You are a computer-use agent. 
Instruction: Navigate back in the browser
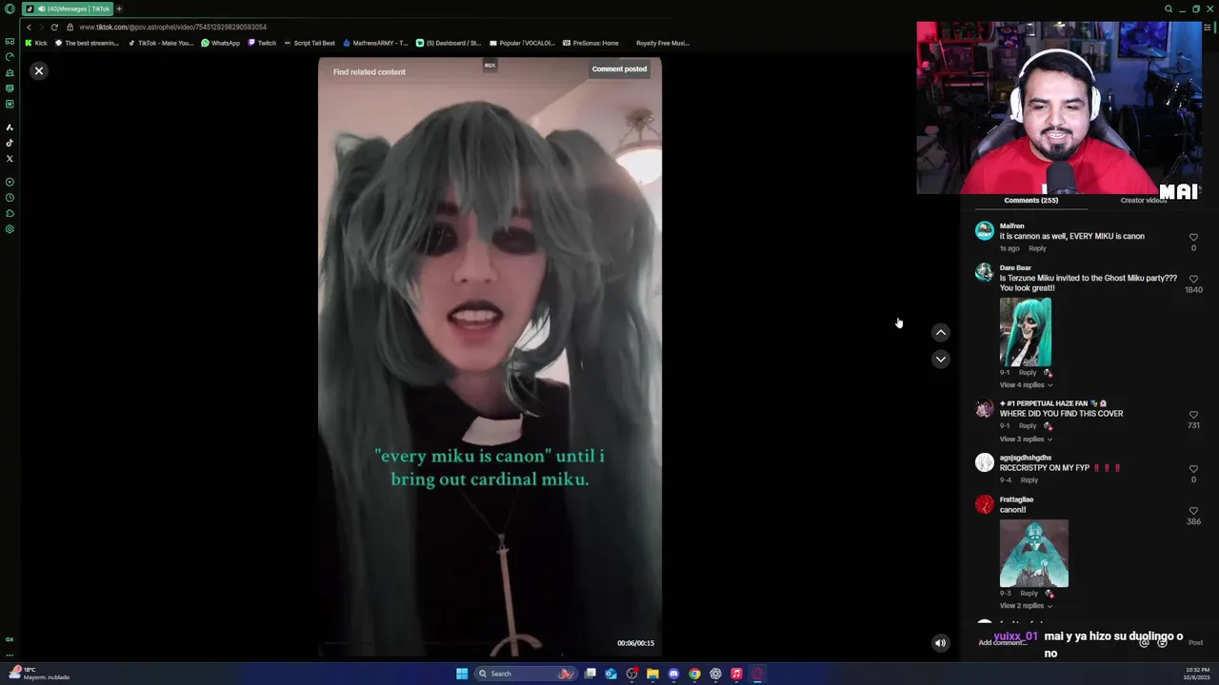point(29,27)
